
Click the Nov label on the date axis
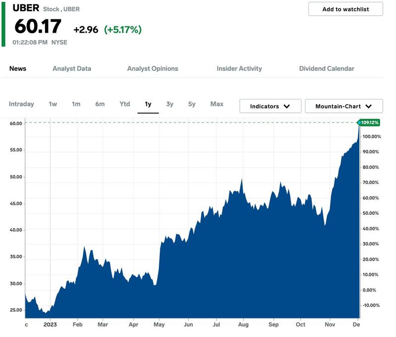(x=330, y=324)
